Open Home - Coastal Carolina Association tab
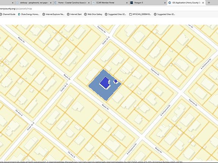The image size is (218, 163). coord(72,3)
